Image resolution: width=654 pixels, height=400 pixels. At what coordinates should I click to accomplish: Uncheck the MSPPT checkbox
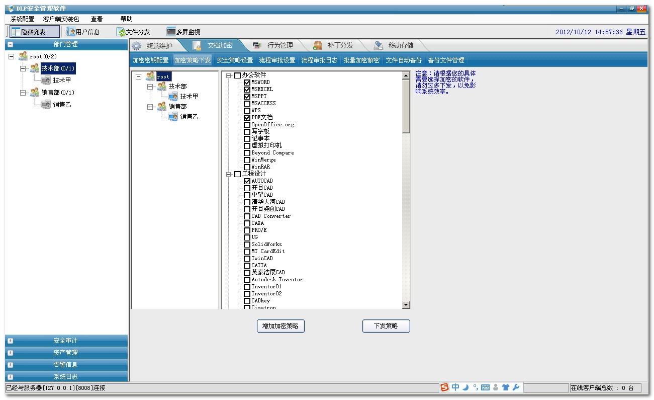coord(247,96)
